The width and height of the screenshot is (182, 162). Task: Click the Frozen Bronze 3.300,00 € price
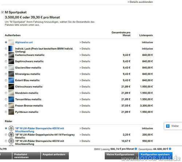coord(146,106)
